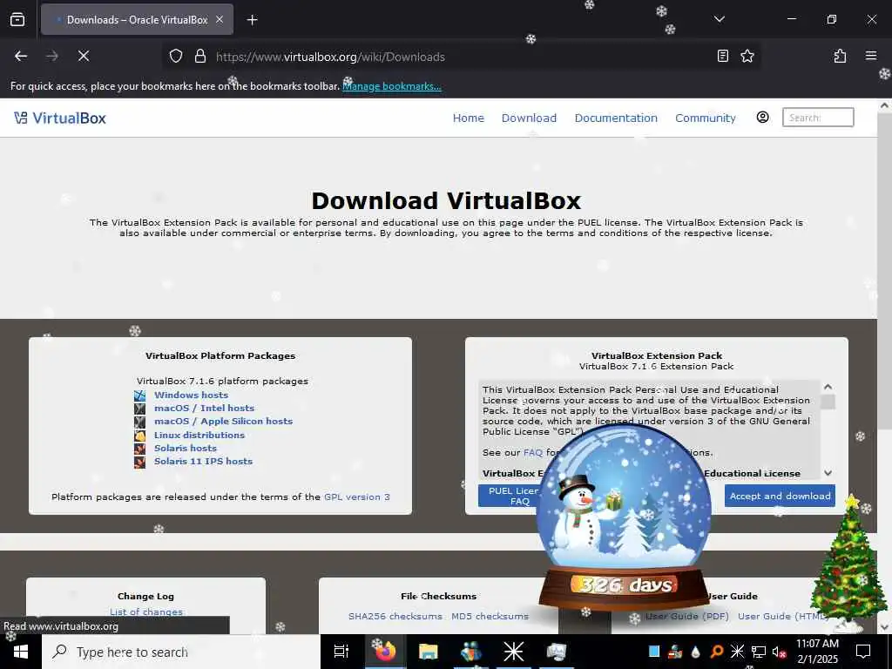Click macOS / Apple Silicon hosts link

(223, 421)
